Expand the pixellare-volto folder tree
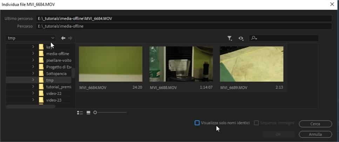Image resolution: width=339 pixels, height=142 pixels. point(33,60)
